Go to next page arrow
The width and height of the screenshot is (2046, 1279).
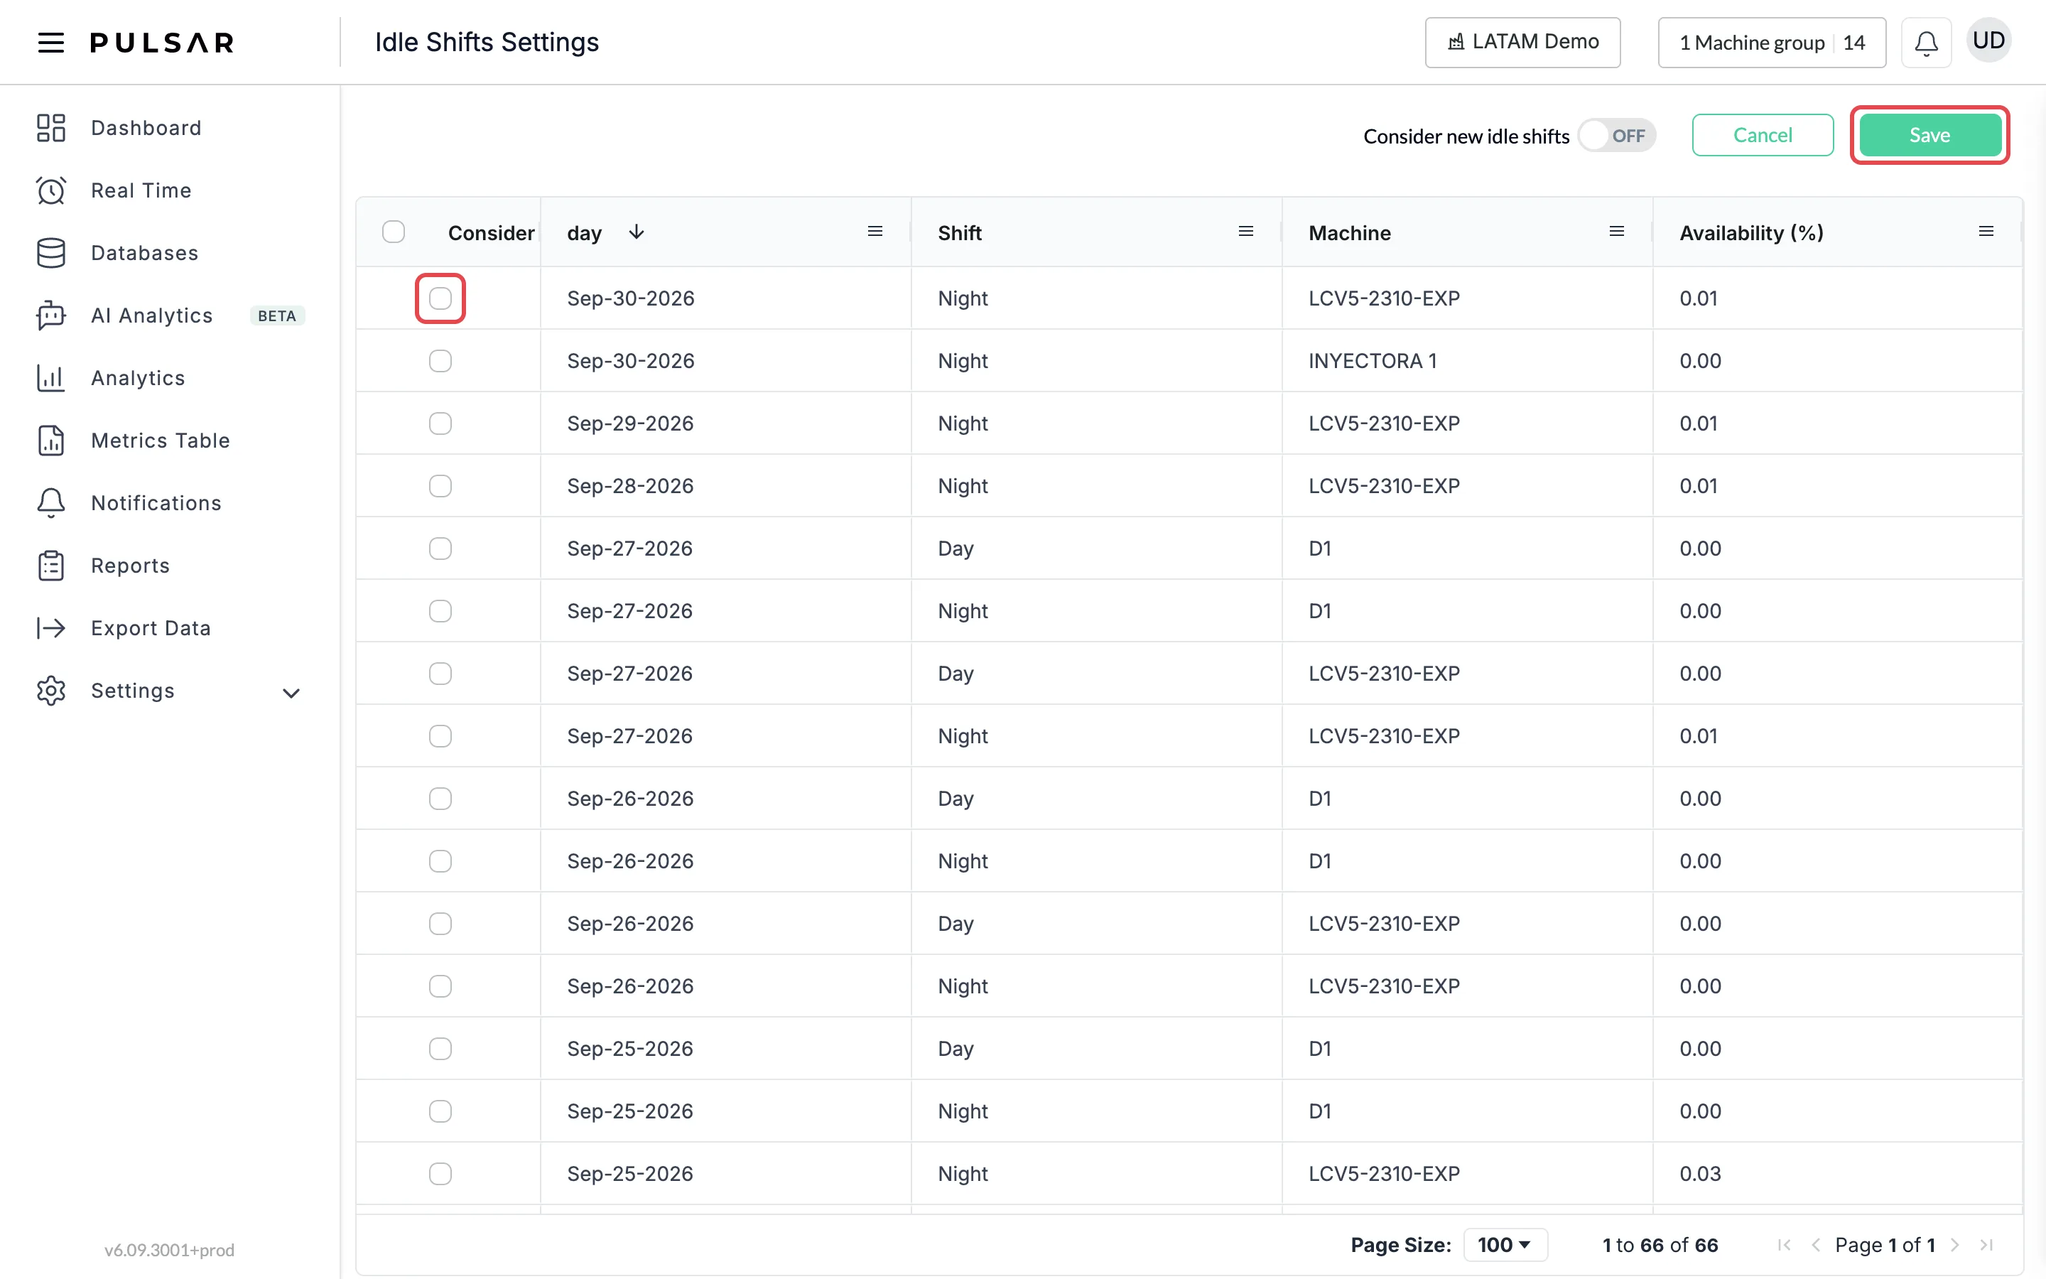pyautogui.click(x=1954, y=1245)
